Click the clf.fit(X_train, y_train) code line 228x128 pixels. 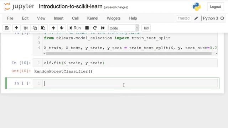tap(74, 63)
